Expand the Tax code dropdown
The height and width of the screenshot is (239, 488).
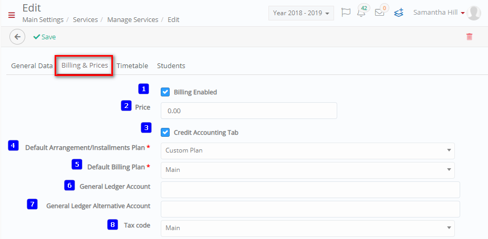click(x=307, y=228)
